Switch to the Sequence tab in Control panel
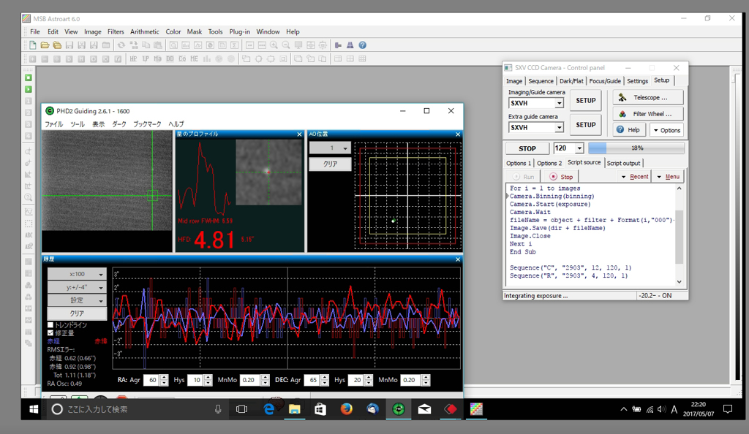This screenshot has width=749, height=434. point(541,81)
